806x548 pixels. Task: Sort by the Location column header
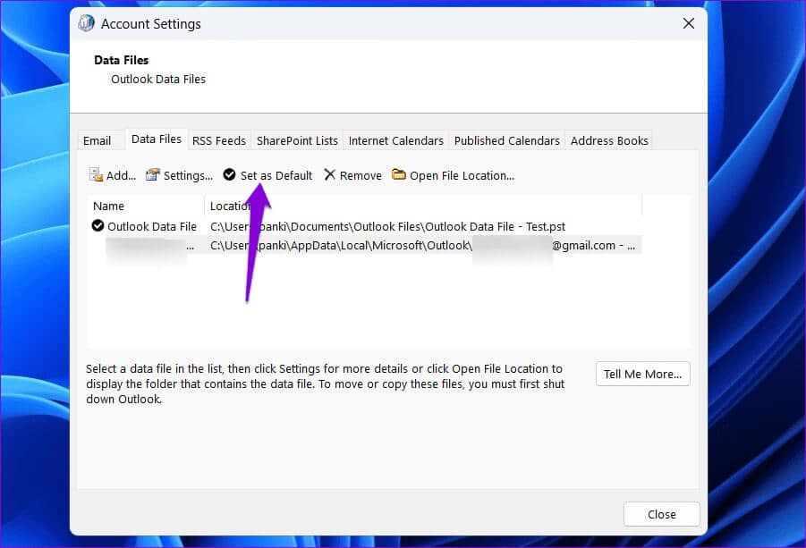[423, 206]
